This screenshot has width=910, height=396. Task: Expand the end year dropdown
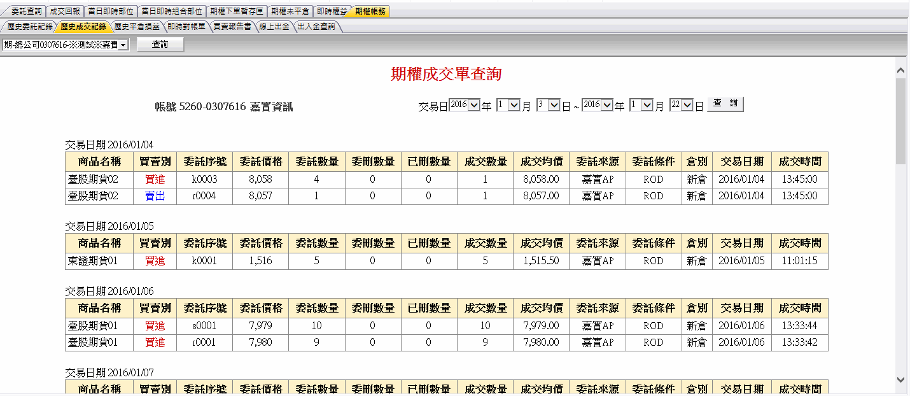606,106
